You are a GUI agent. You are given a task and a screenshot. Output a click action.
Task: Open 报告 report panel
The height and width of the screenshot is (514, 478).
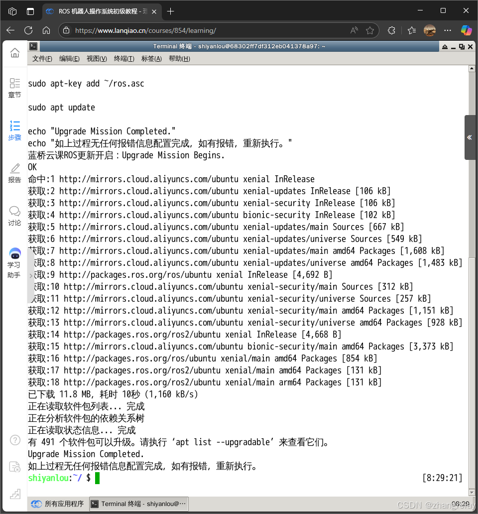click(15, 173)
